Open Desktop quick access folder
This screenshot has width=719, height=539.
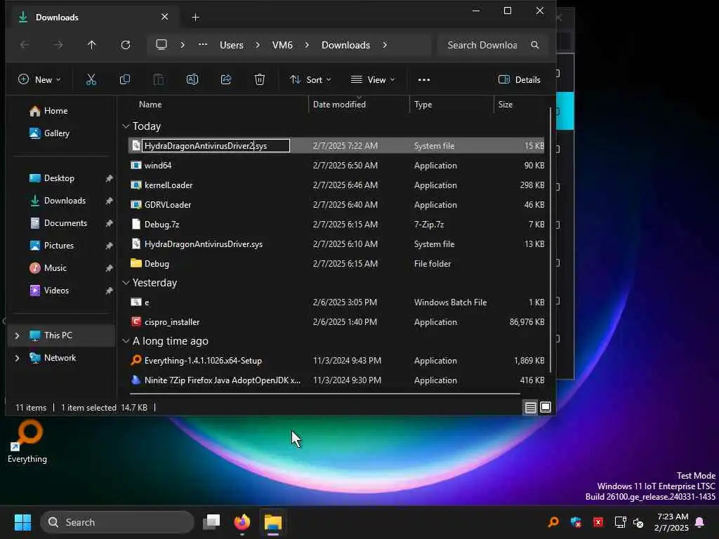51,178
